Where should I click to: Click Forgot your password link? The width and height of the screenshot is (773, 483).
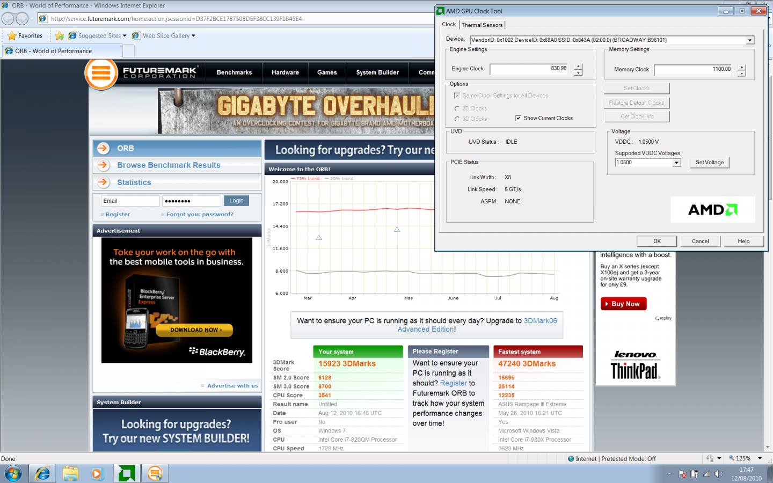[x=200, y=215]
